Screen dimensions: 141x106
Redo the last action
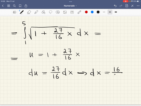(121, 6)
